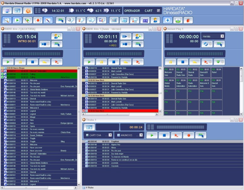The image size is (244, 190).
Task: Click the blue plus add icon
Action: tap(168, 20)
